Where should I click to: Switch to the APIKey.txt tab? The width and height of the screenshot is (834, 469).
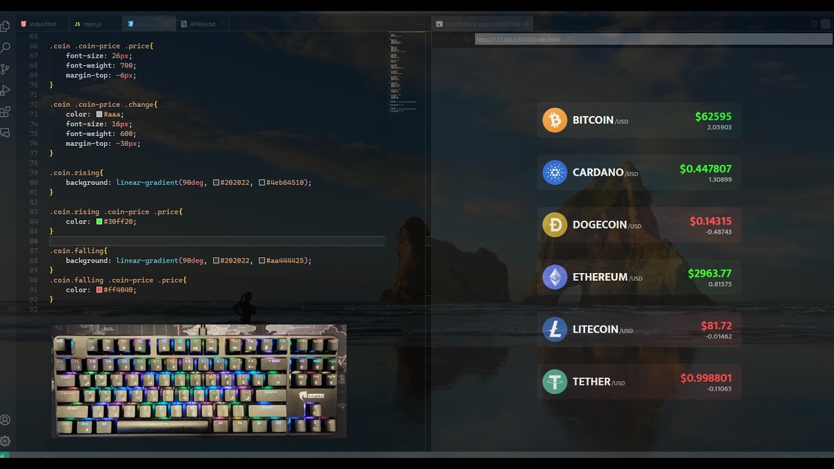tap(202, 24)
